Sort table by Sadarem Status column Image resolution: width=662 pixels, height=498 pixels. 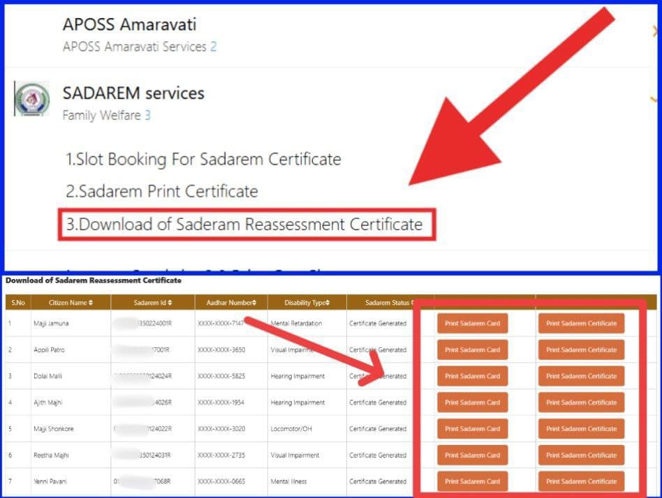tap(389, 303)
